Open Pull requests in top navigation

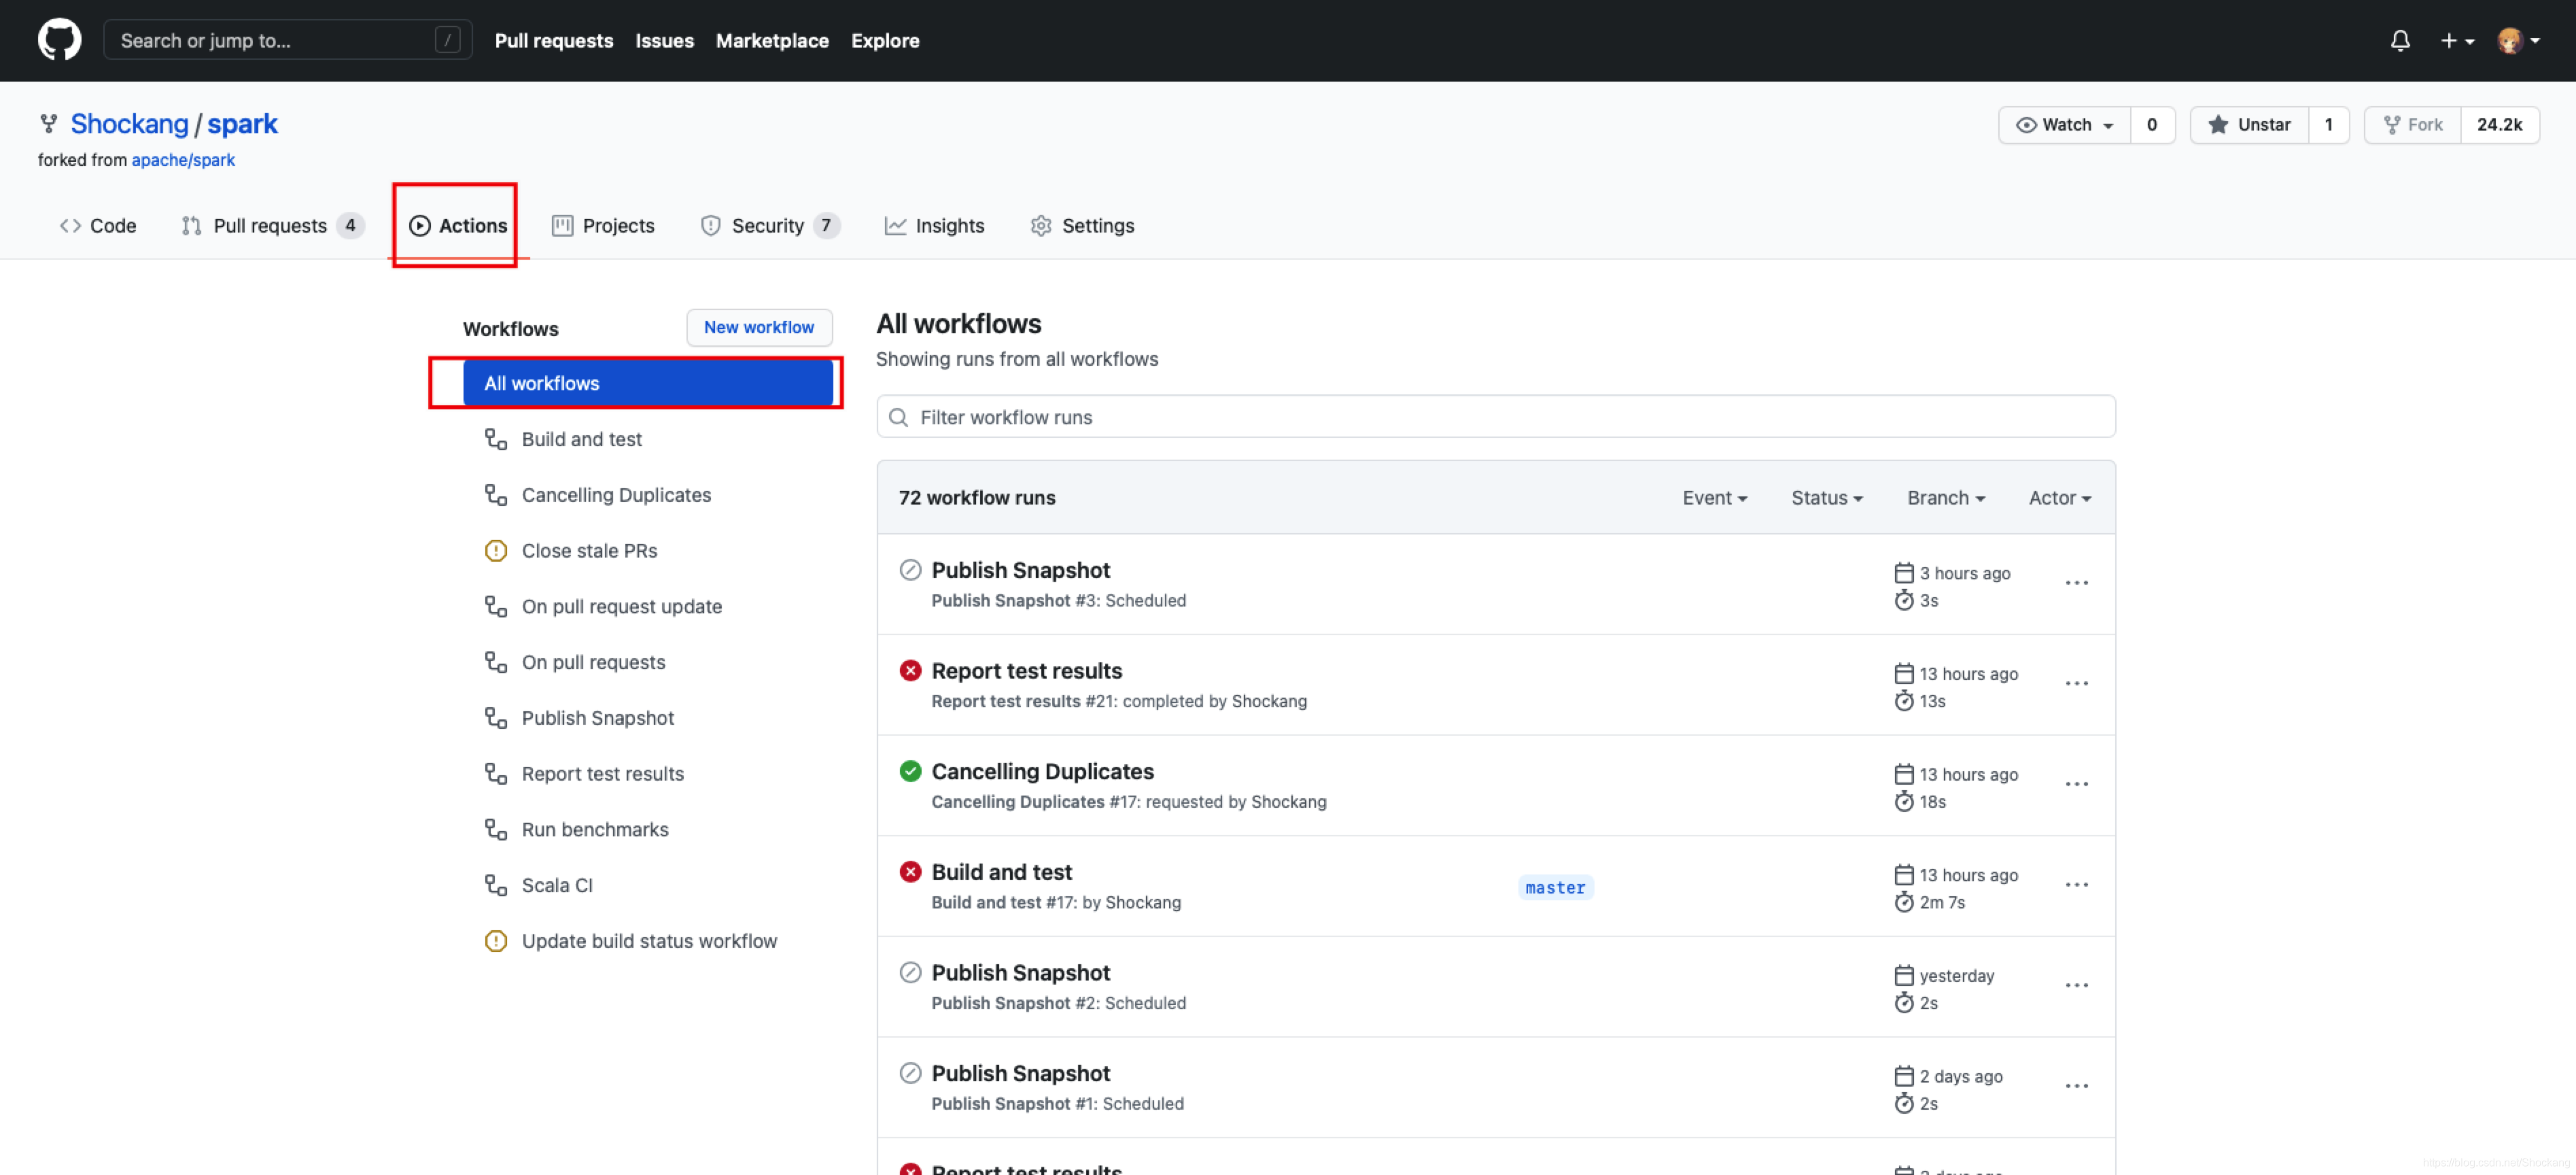tap(553, 40)
